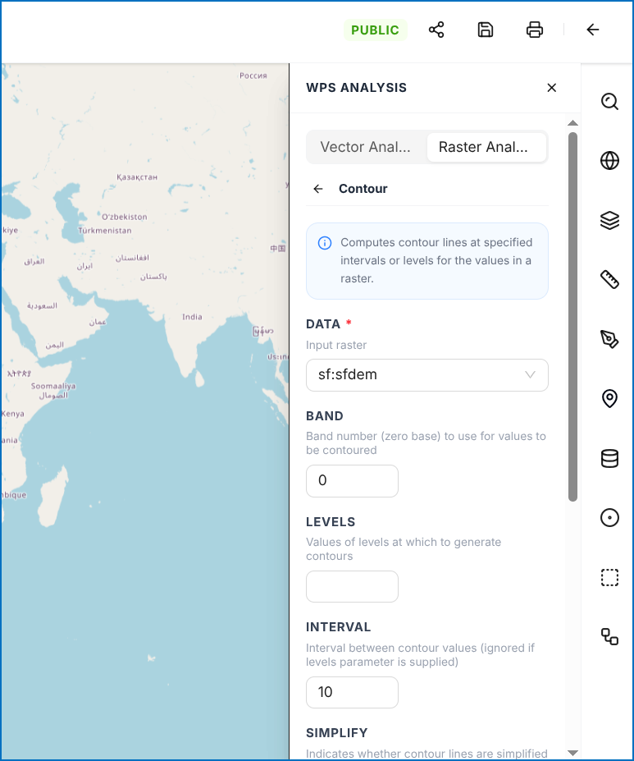Go back using header arrow icon
The image size is (634, 761).
click(593, 30)
